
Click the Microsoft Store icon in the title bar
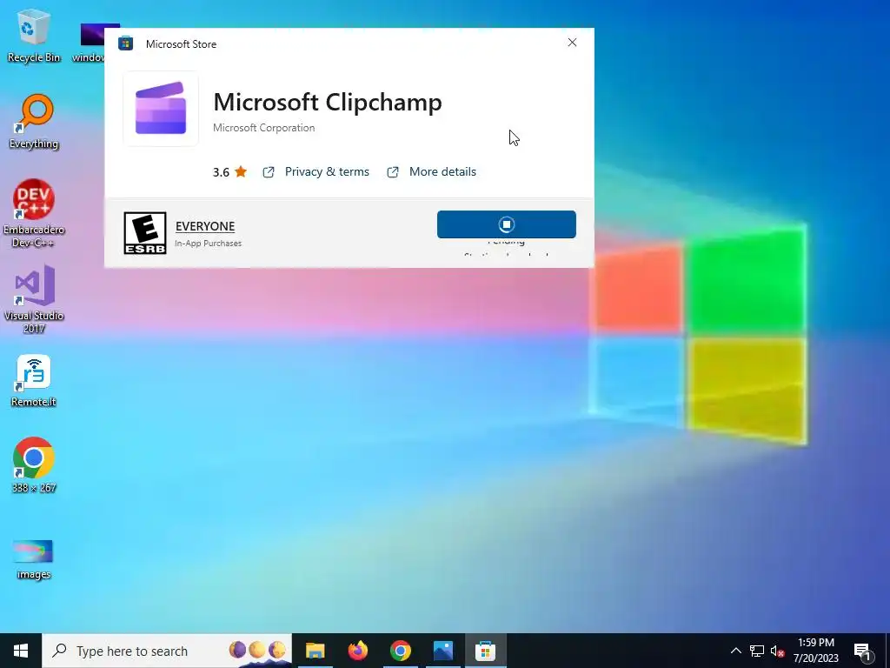pyautogui.click(x=125, y=43)
